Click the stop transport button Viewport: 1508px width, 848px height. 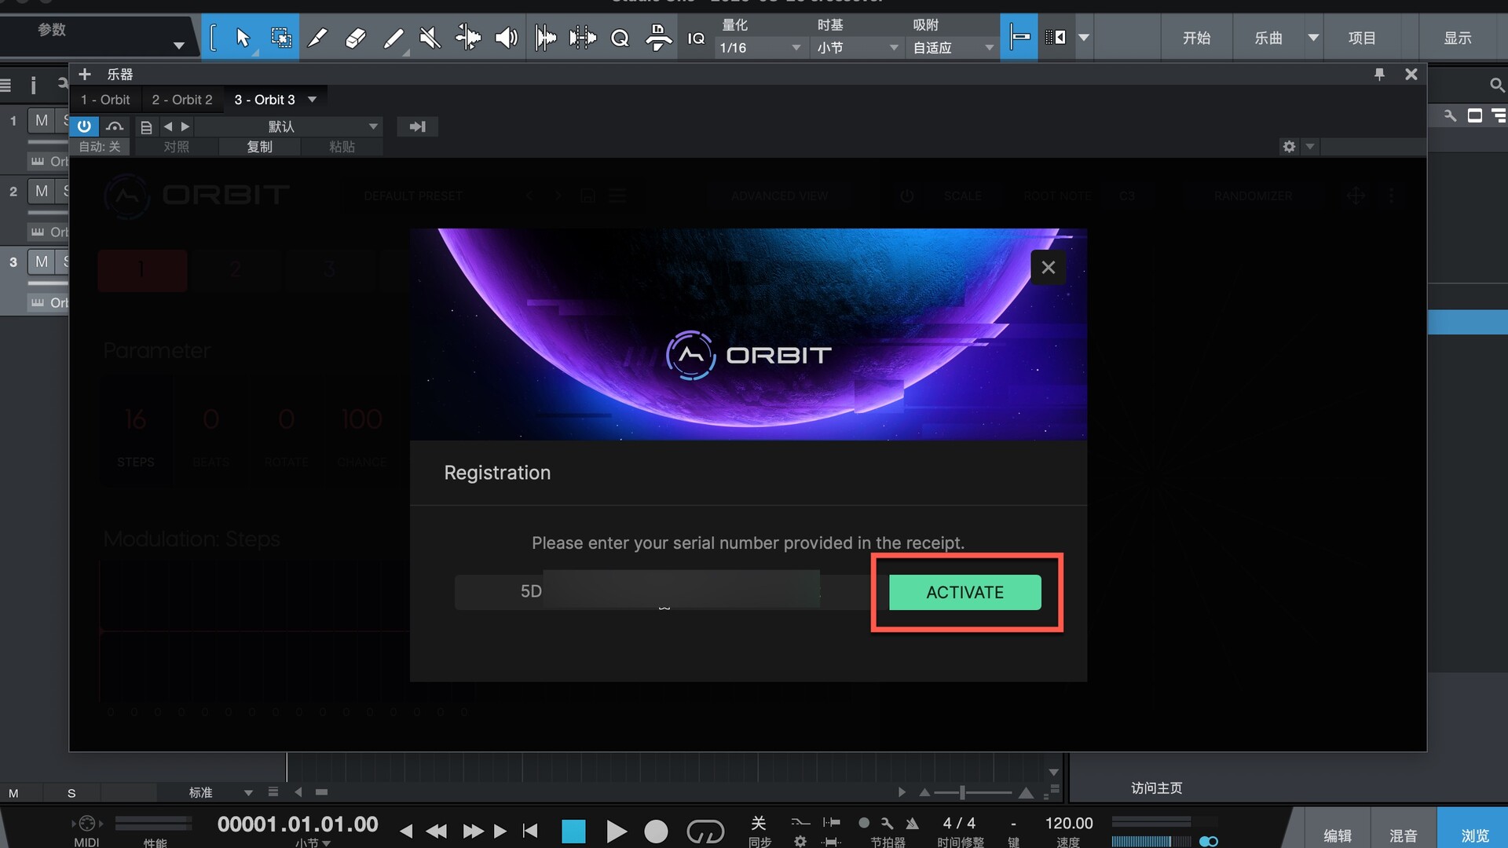[x=573, y=831]
